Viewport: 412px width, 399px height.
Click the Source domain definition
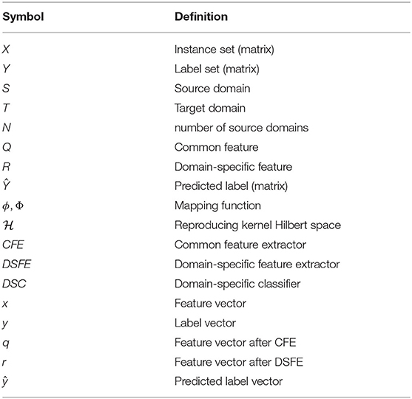212,89
